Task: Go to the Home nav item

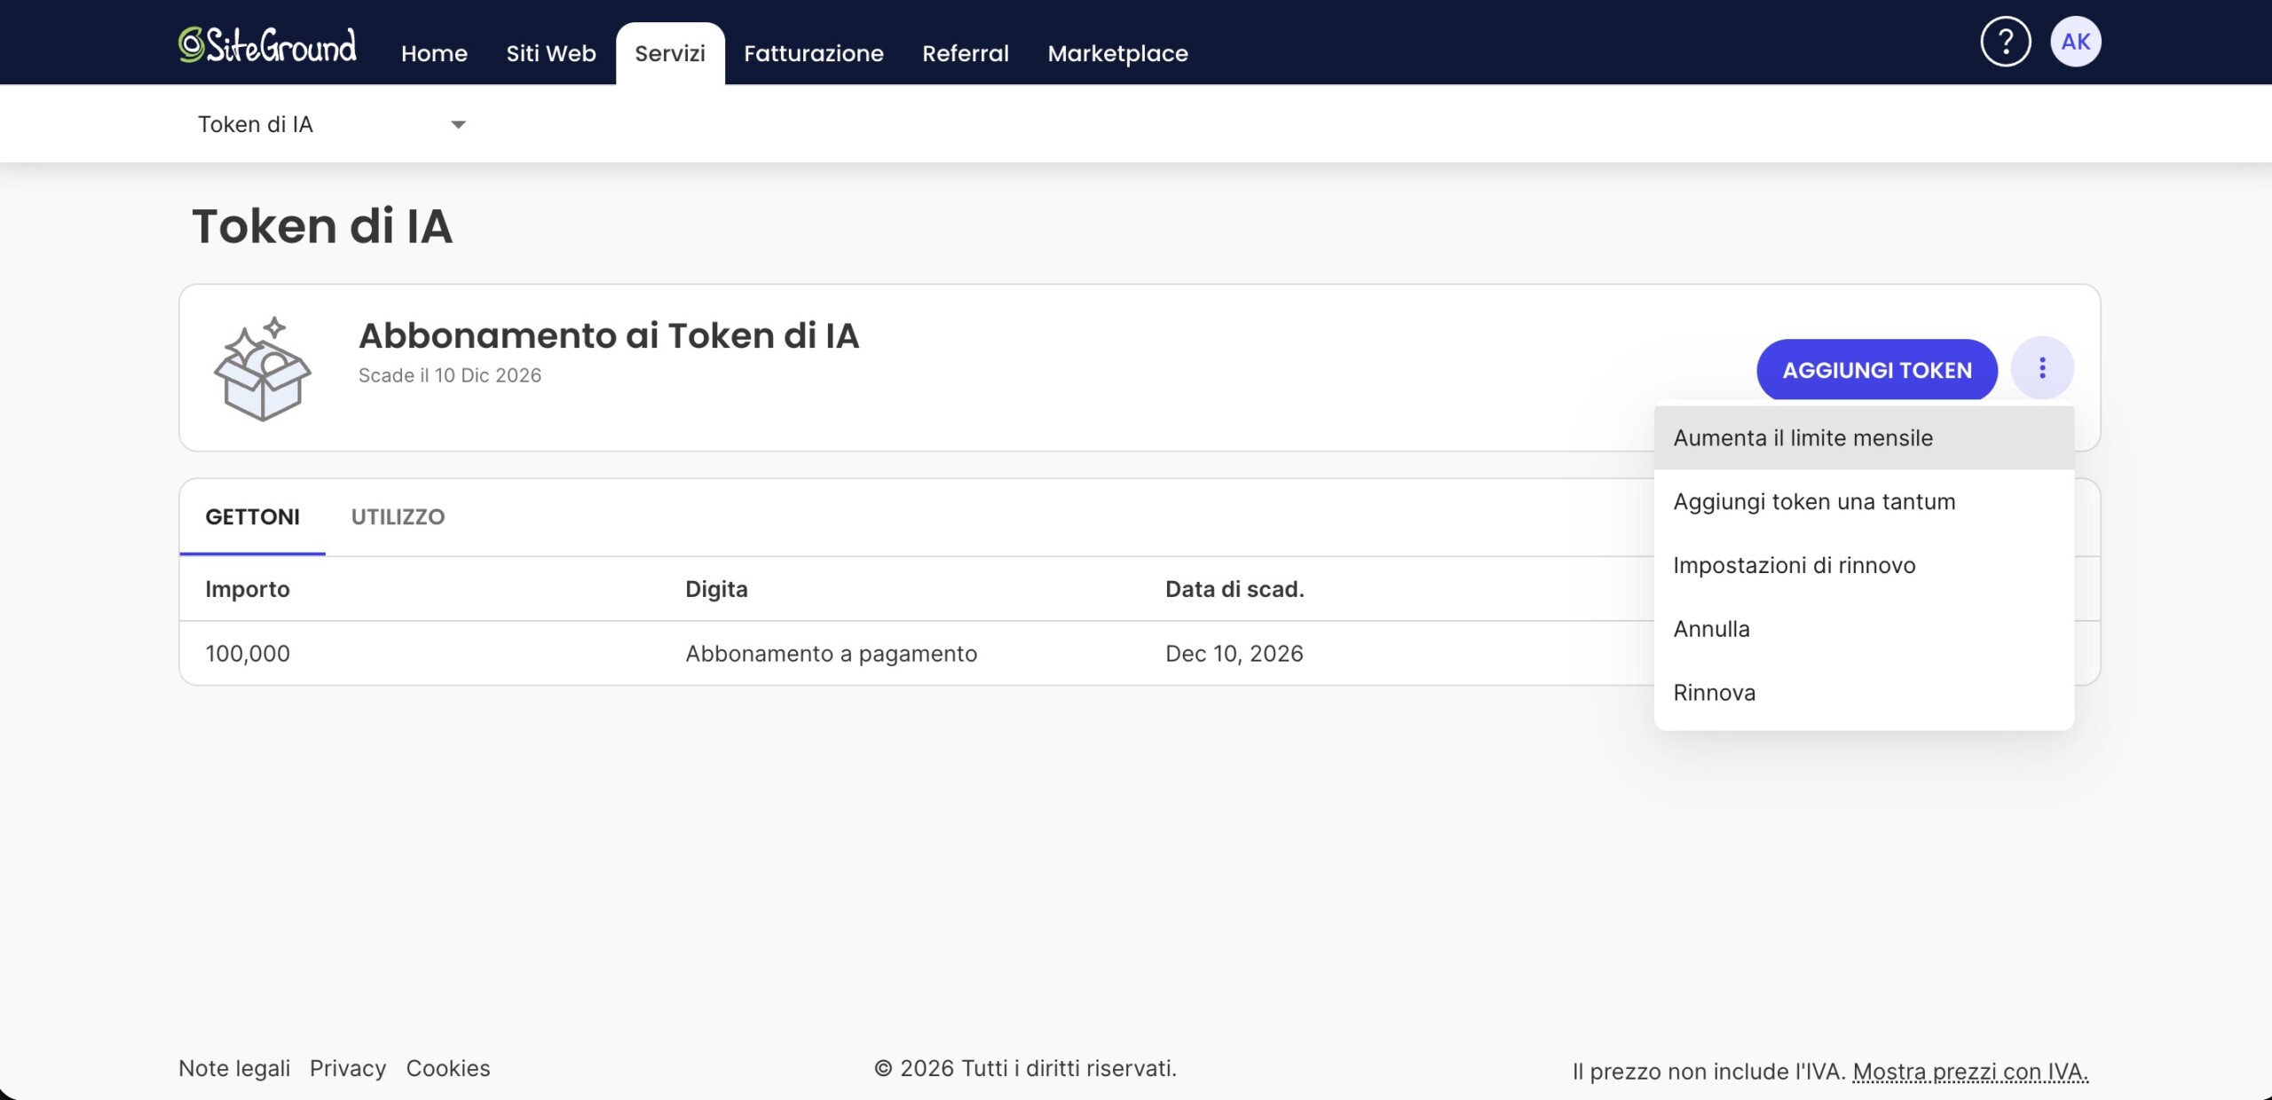Action: click(x=434, y=53)
